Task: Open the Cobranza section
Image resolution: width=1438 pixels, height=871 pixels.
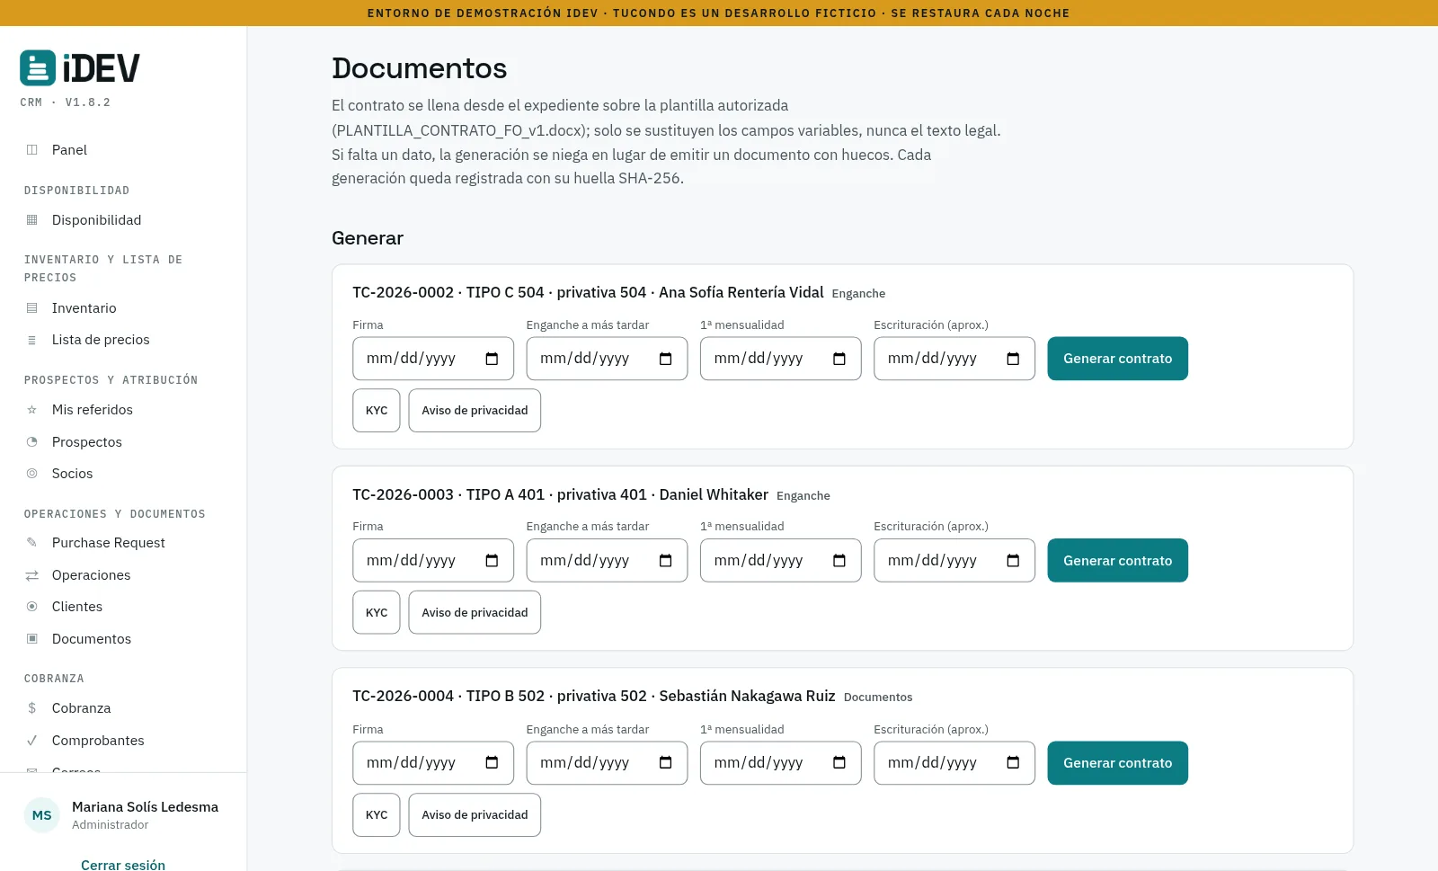Action: pos(81,708)
